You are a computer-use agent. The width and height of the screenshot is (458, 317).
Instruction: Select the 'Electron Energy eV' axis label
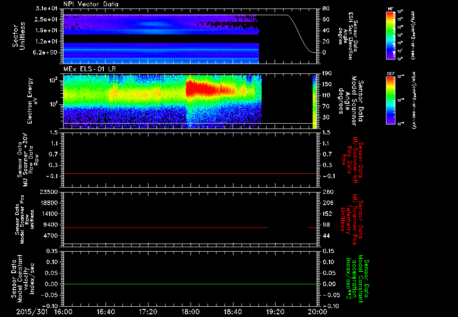coord(32,101)
